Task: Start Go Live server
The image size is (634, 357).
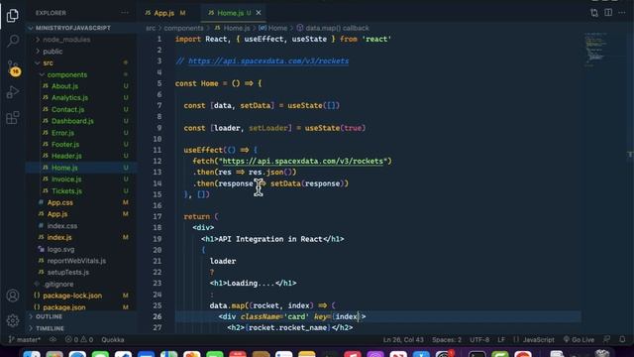Action: (579, 340)
